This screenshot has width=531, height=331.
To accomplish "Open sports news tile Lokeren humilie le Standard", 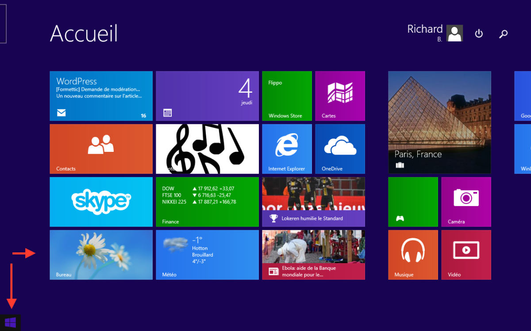I will [x=313, y=202].
